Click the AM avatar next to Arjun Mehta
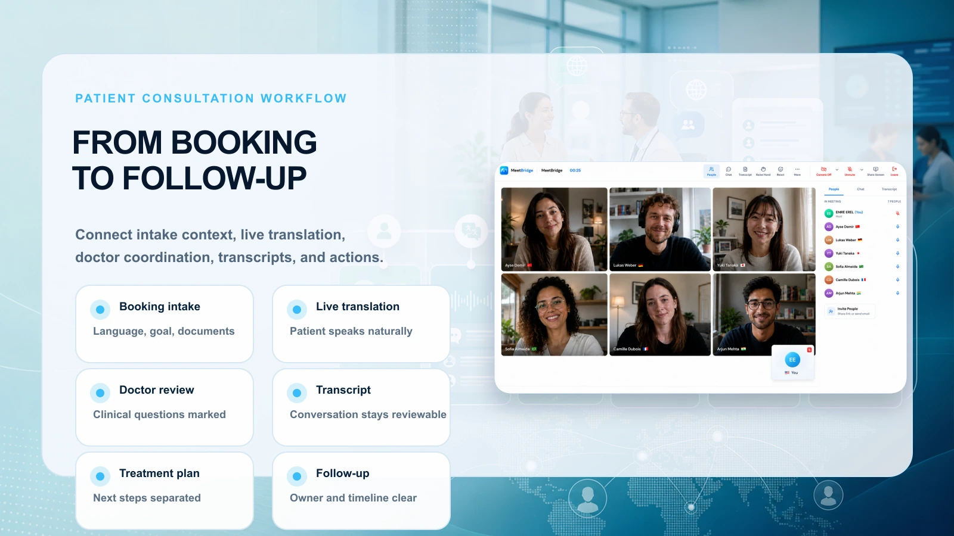 (x=829, y=293)
